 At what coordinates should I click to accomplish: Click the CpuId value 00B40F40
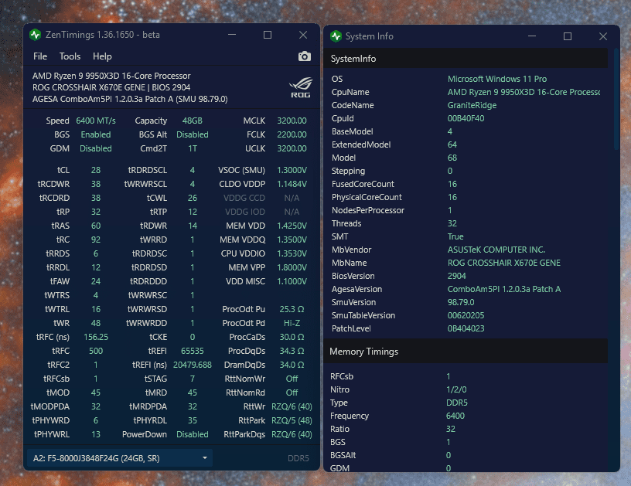point(466,118)
